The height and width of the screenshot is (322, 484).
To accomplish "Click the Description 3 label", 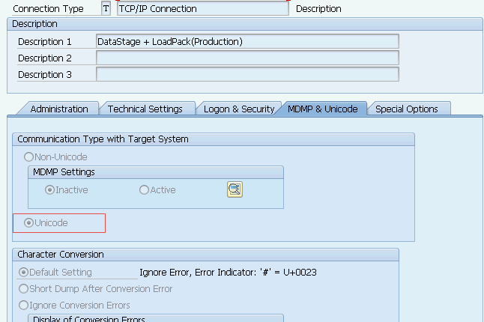I will click(45, 75).
